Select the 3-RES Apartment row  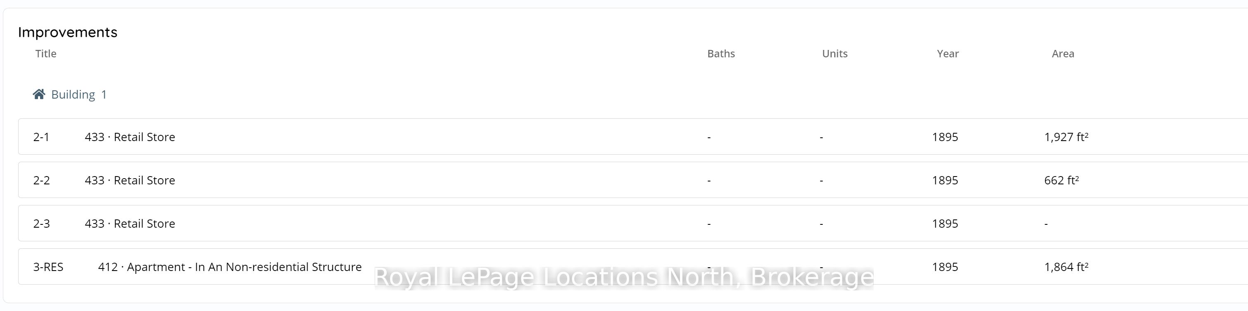point(633,266)
